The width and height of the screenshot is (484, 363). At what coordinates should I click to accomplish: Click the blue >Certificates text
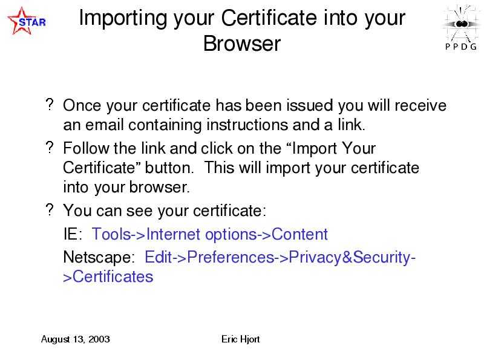tap(108, 276)
